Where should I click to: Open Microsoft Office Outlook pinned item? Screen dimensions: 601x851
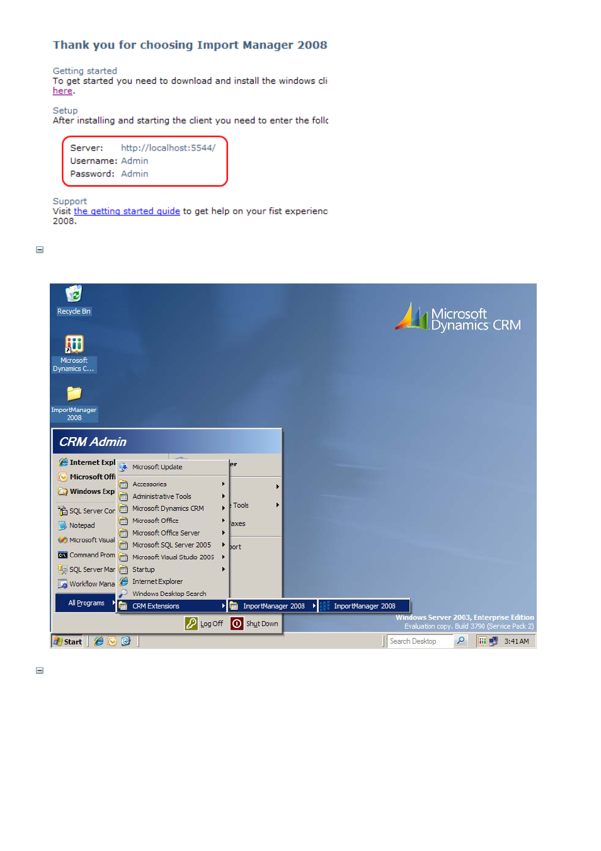tap(87, 477)
